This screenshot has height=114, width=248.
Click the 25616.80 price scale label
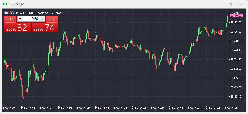pos(236,32)
